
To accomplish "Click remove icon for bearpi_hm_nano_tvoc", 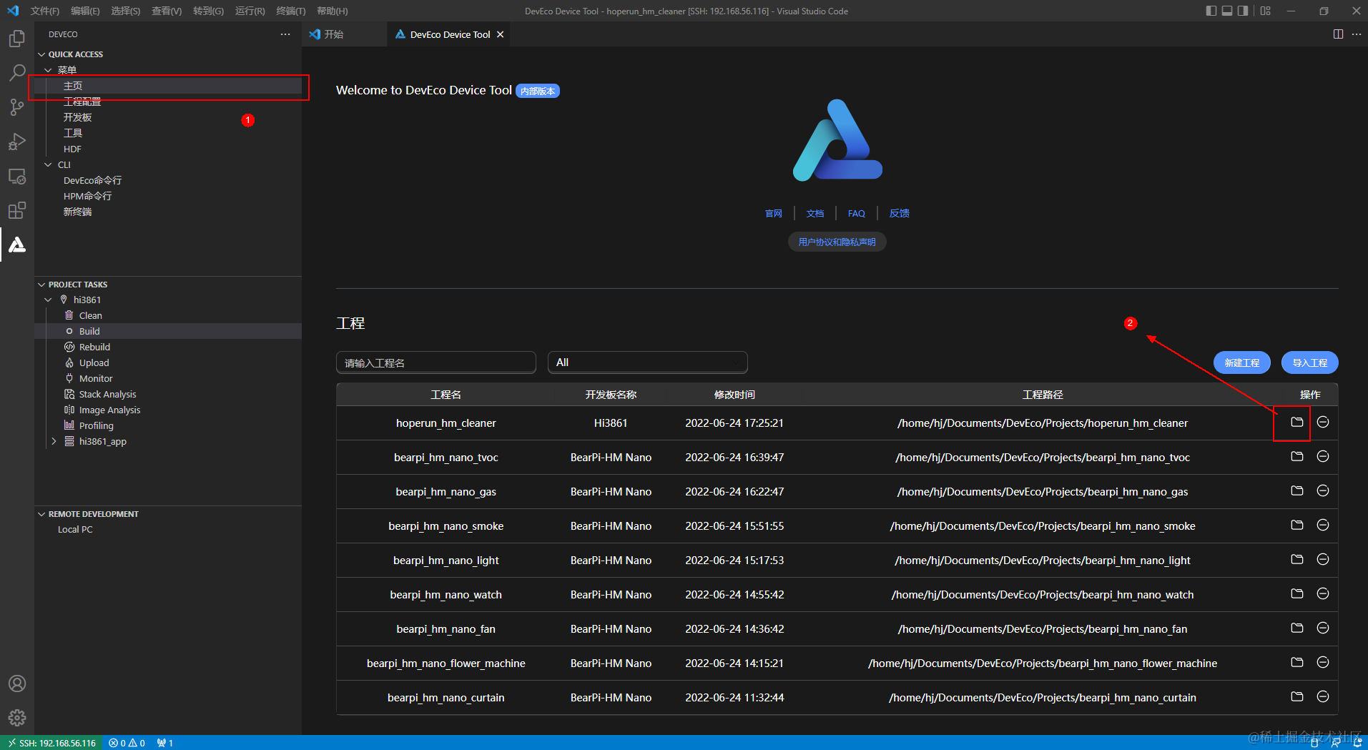I will (x=1323, y=456).
